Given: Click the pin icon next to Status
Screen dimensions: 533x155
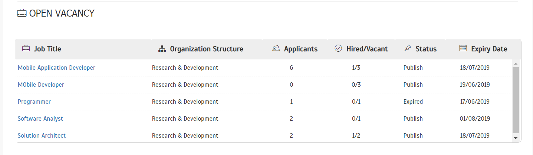Looking at the screenshot, I should (407, 48).
